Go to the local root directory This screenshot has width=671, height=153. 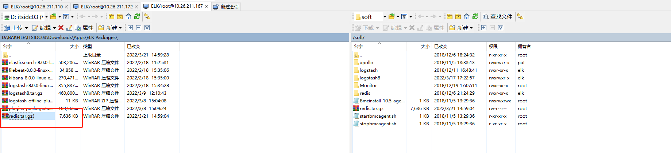pyautogui.click(x=120, y=16)
